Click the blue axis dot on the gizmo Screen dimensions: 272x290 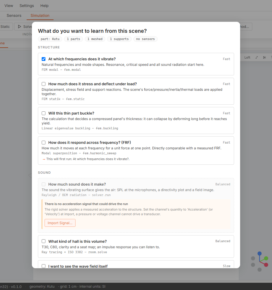click(260, 253)
